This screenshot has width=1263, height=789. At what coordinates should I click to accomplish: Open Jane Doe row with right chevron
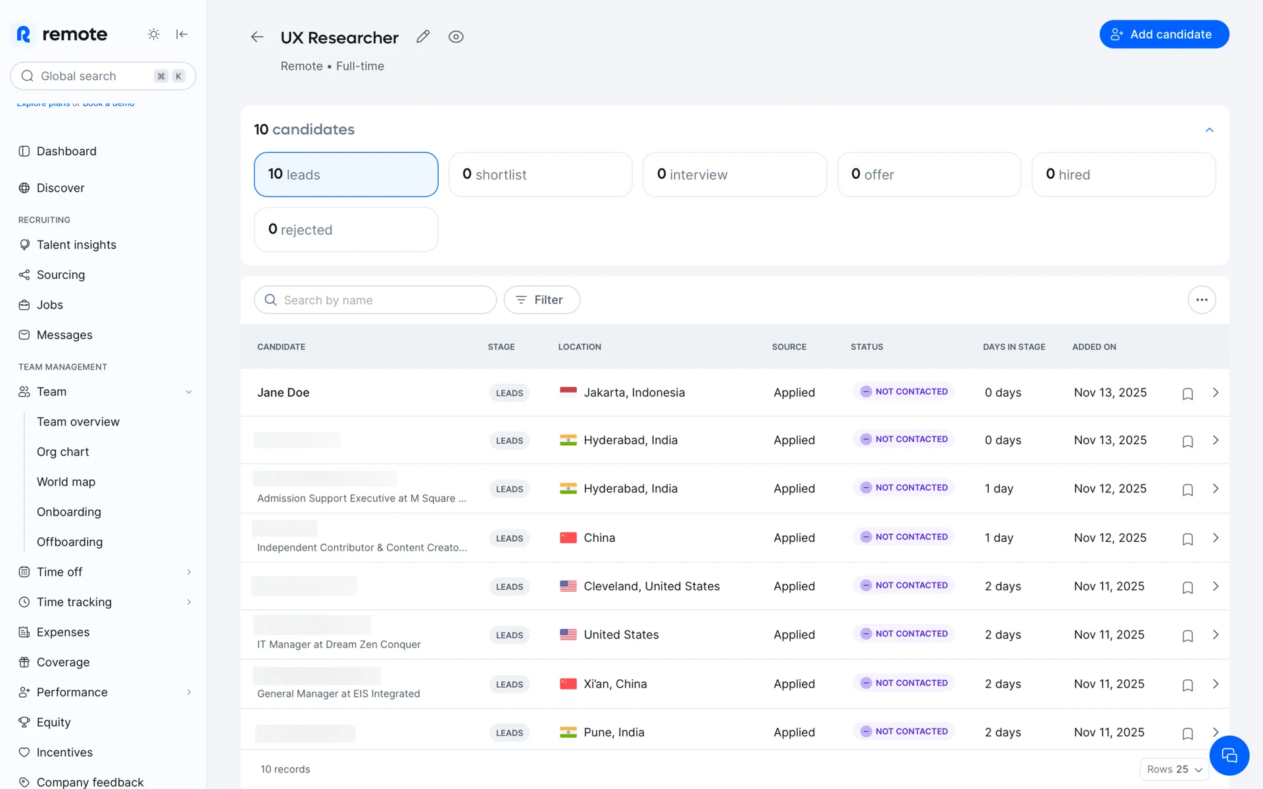click(x=1216, y=393)
